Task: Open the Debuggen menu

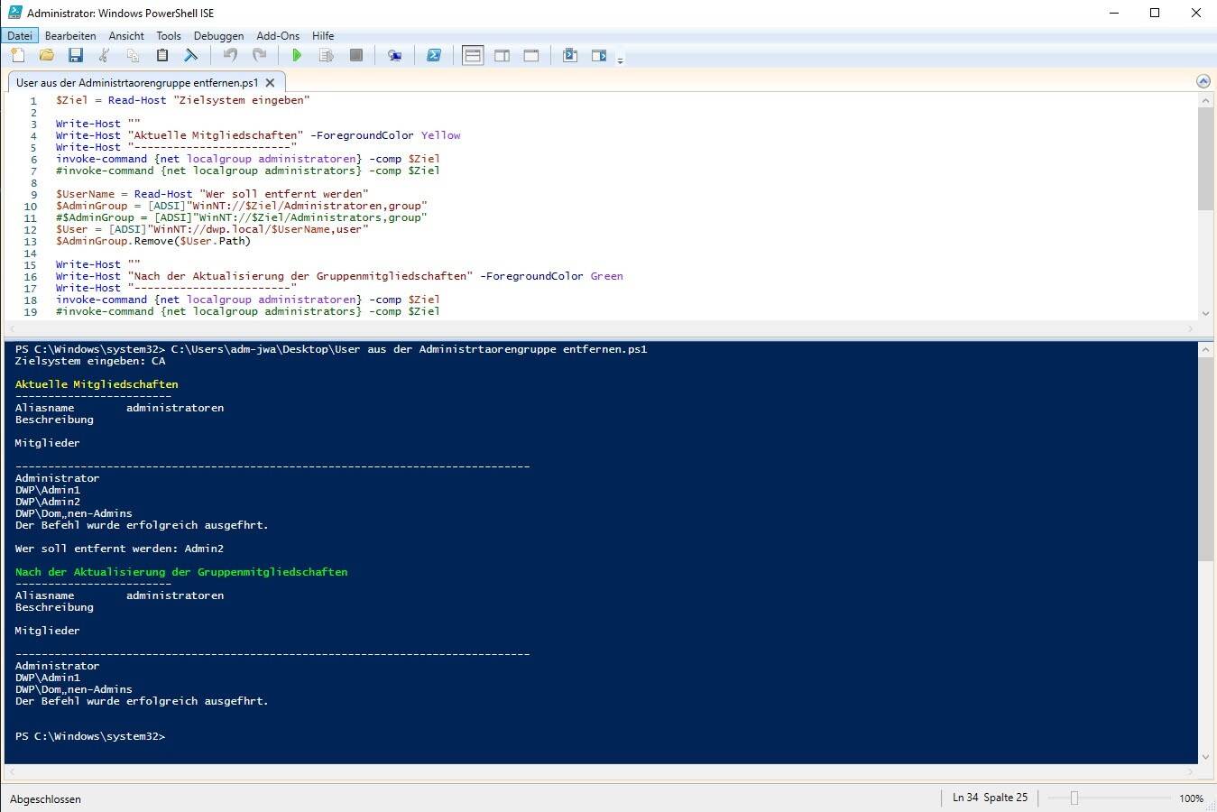Action: pyautogui.click(x=218, y=36)
